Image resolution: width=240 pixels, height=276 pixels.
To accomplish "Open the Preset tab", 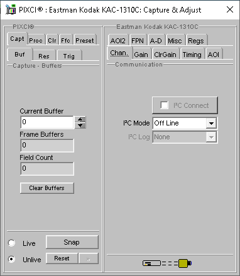I will tap(85, 40).
